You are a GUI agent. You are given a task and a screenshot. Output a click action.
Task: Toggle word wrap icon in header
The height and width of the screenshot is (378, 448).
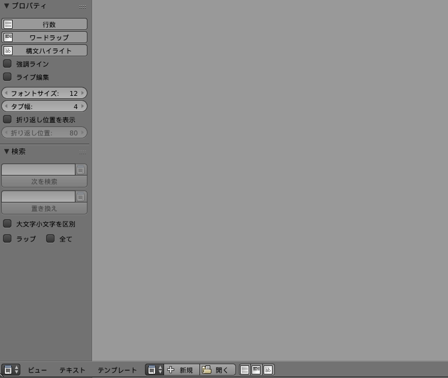pyautogui.click(x=256, y=370)
